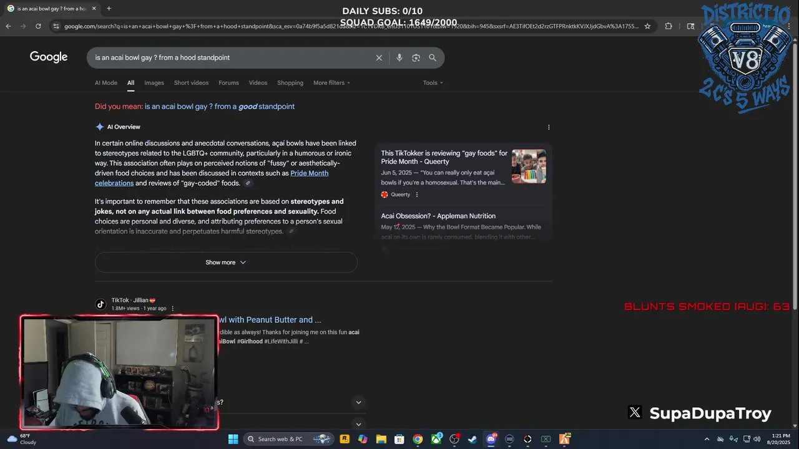
Task: Open File Explorer from the taskbar
Action: [x=381, y=439]
